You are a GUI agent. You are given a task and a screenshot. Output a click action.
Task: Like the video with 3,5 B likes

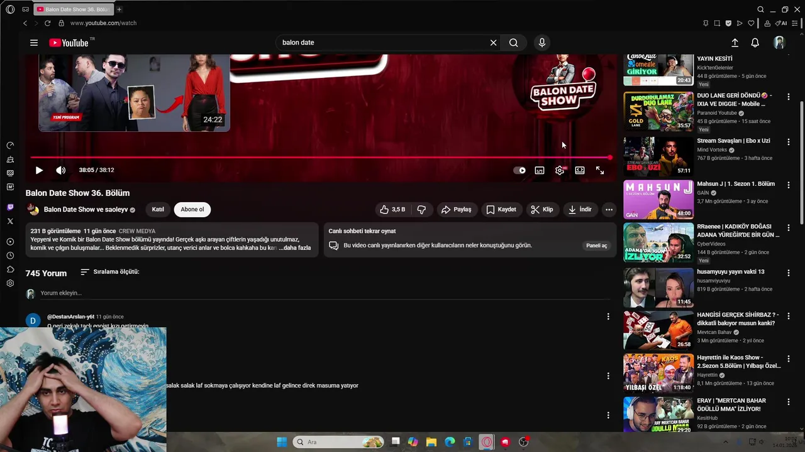pyautogui.click(x=392, y=210)
